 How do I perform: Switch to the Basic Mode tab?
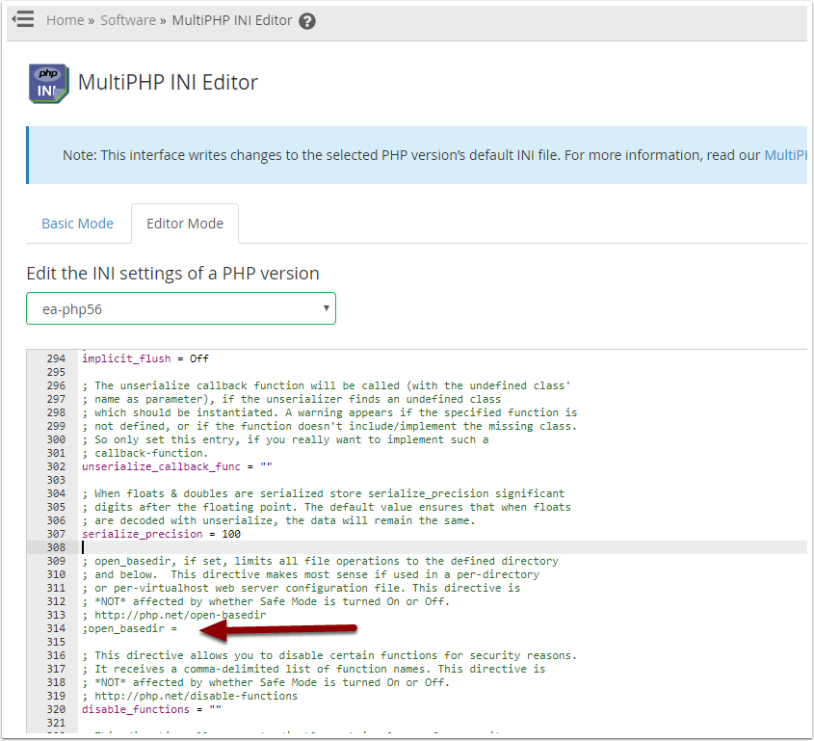click(x=77, y=224)
